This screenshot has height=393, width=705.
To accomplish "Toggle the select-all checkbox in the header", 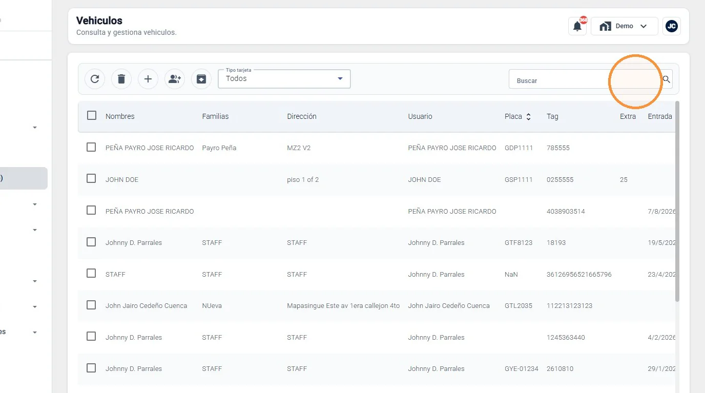I will pyautogui.click(x=92, y=116).
